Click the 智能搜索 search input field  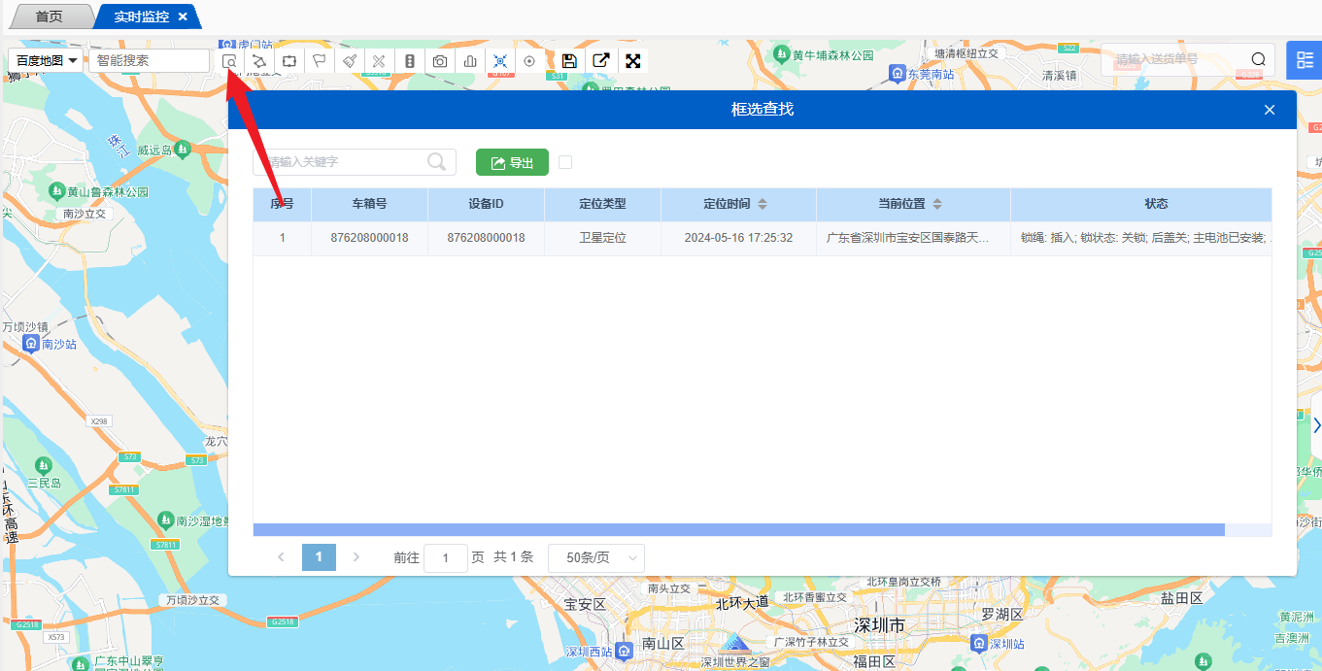pyautogui.click(x=150, y=61)
